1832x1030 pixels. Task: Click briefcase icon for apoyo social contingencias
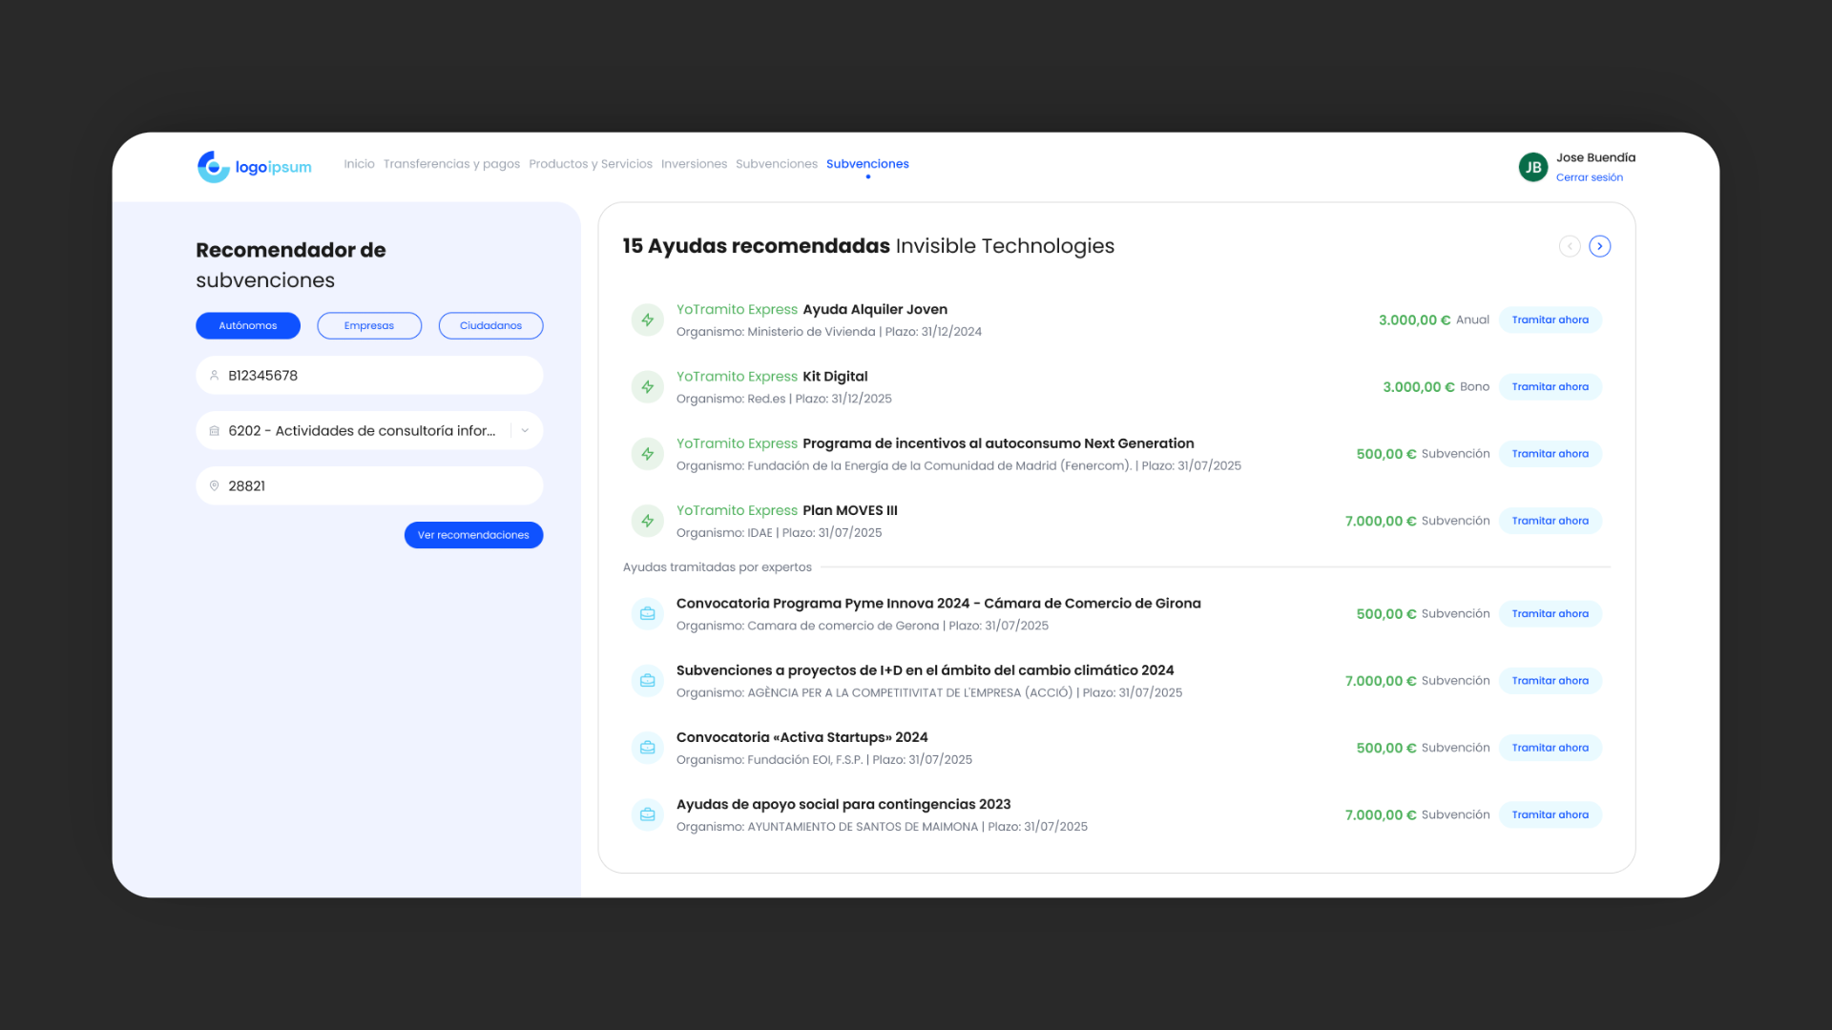point(647,814)
